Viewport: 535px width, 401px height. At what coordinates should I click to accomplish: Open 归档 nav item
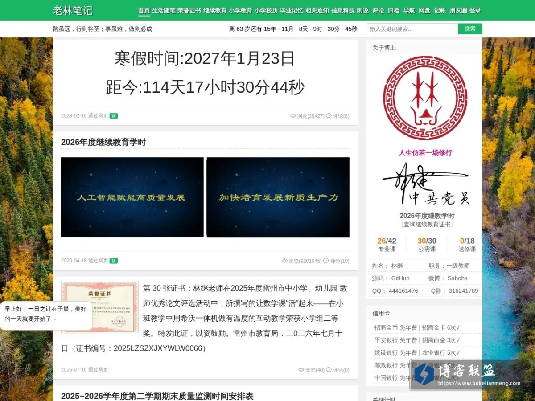pos(394,11)
